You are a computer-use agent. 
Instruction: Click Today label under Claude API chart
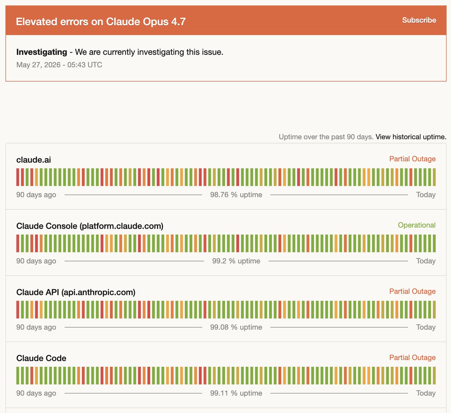click(426, 327)
